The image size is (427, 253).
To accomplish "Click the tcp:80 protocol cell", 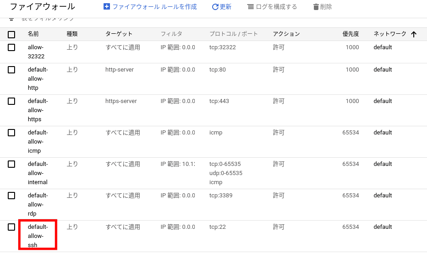I will click(218, 70).
